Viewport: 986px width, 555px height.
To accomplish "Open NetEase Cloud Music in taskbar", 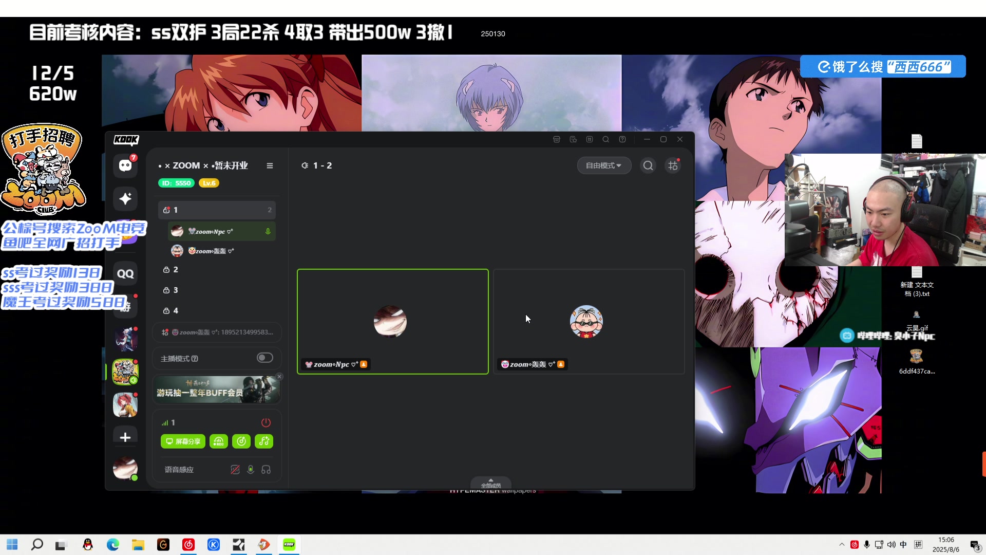I will click(188, 545).
